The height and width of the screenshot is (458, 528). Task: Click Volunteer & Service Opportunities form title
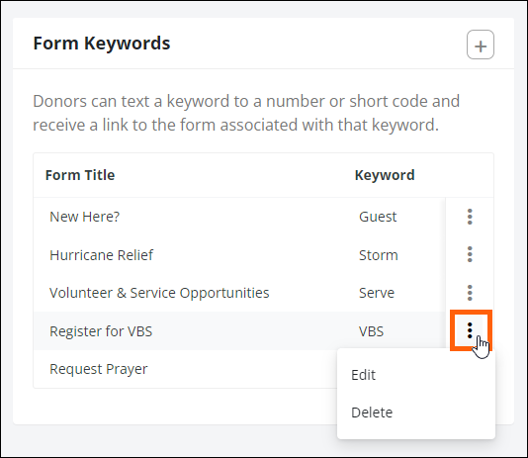(x=159, y=293)
